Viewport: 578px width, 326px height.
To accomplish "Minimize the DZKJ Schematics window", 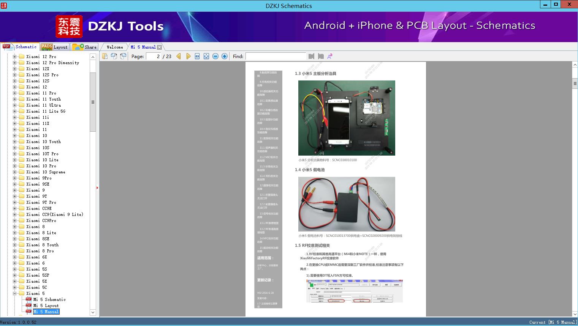I will point(545,5).
